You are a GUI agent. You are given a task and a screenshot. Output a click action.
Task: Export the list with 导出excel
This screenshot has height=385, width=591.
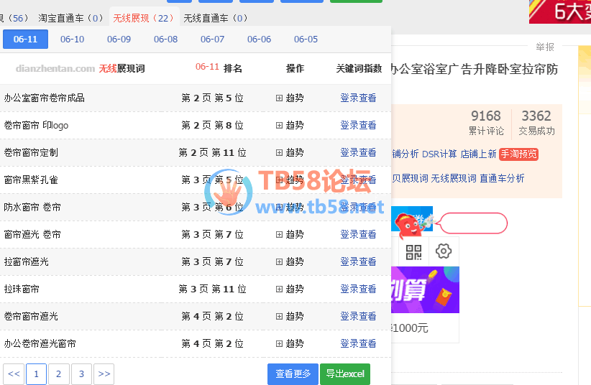(x=345, y=374)
